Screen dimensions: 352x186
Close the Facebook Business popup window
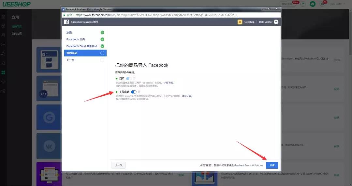(276, 9)
